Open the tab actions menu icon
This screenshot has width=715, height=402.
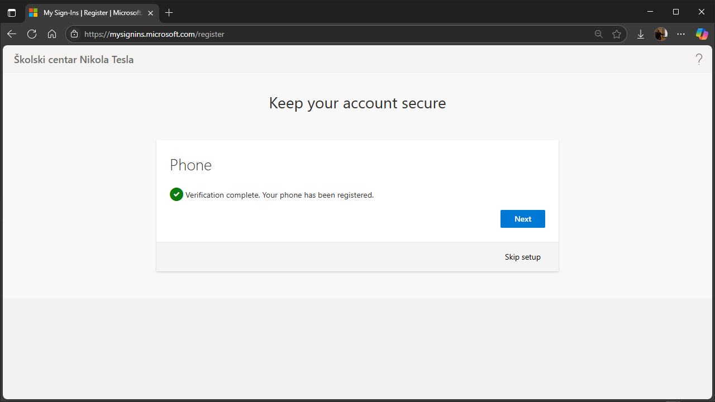point(12,12)
